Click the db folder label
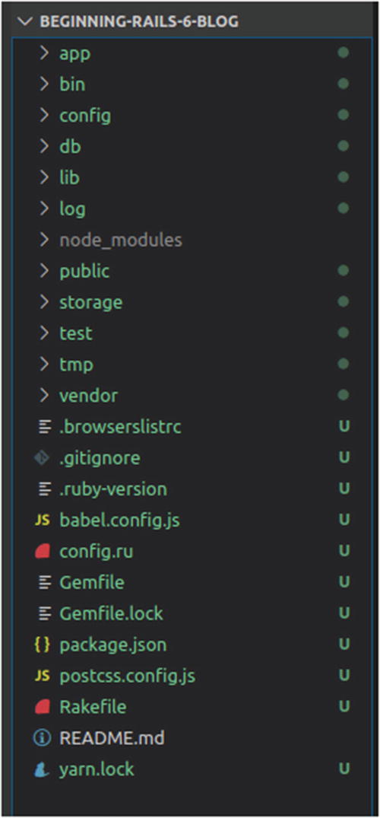 (70, 147)
